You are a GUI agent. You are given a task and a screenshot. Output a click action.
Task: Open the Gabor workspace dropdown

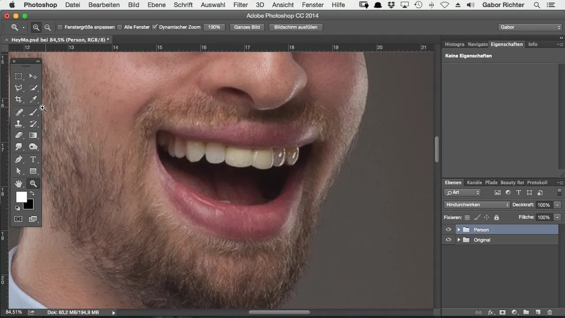(x=530, y=27)
